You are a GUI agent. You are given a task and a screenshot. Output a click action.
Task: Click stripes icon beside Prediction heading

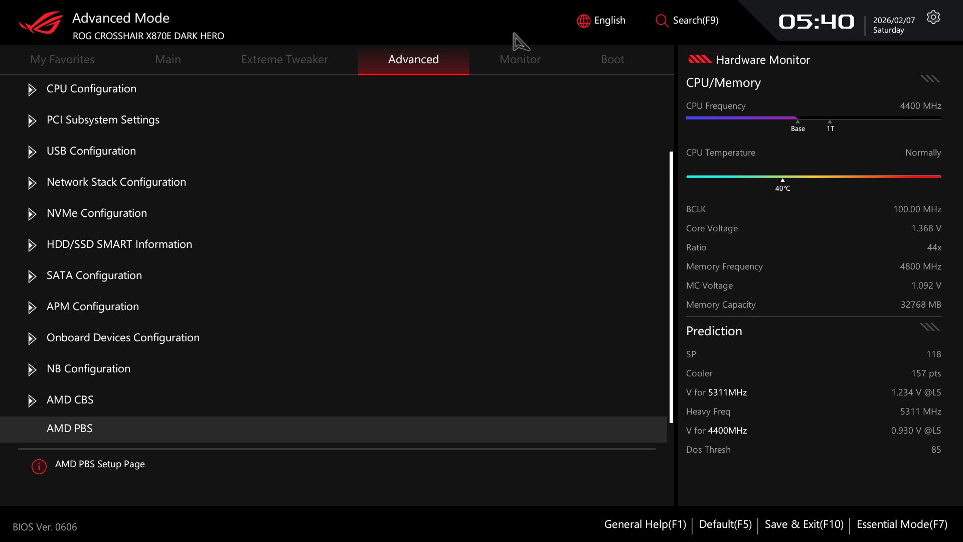pos(929,327)
